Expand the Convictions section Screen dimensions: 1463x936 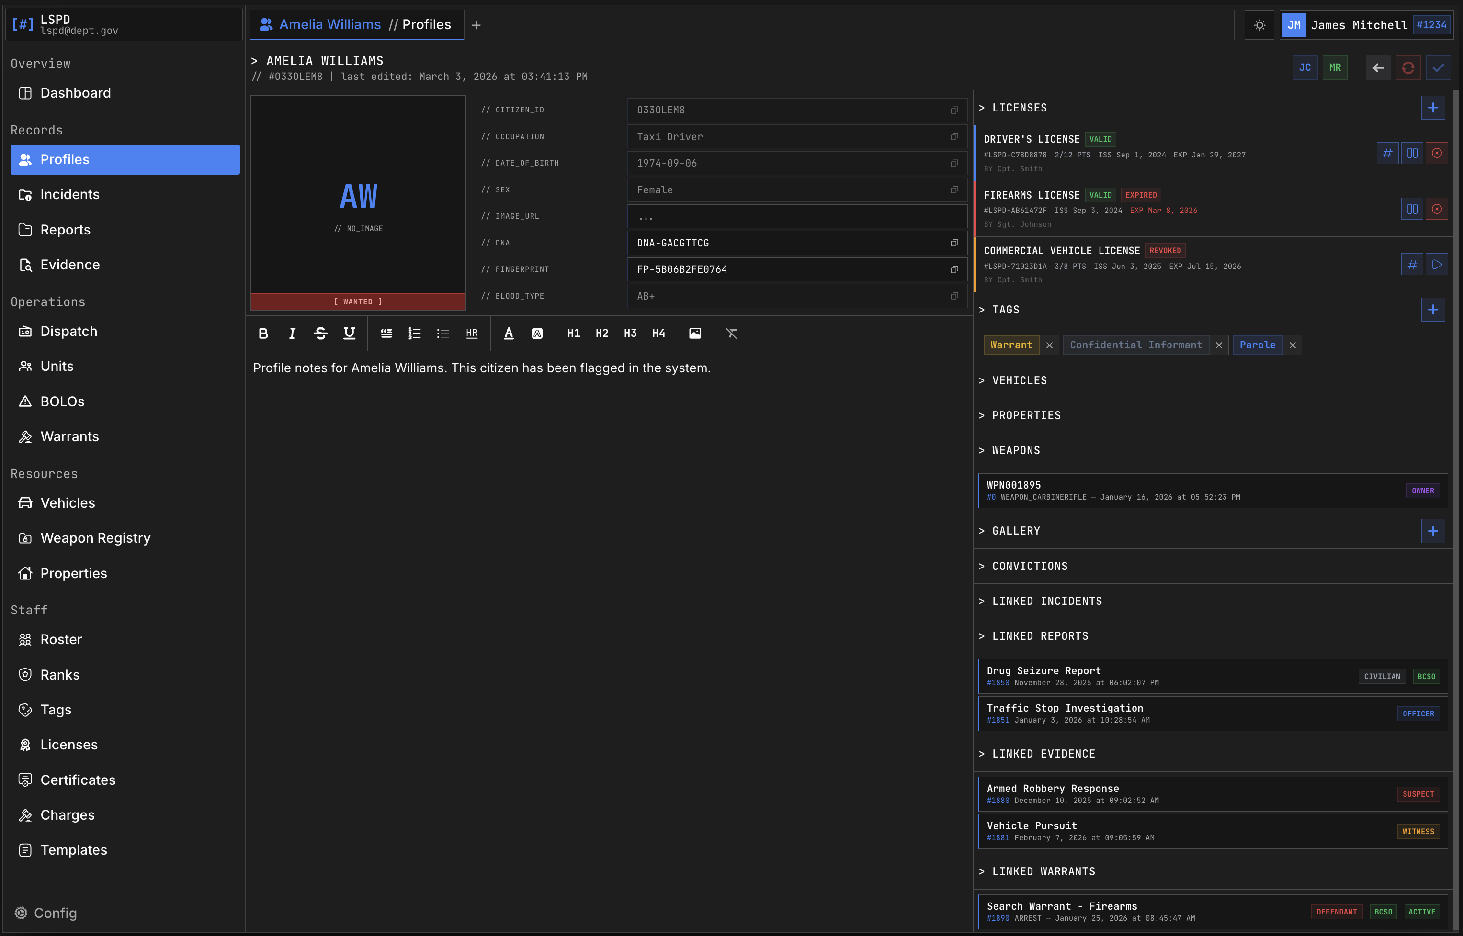click(1029, 566)
